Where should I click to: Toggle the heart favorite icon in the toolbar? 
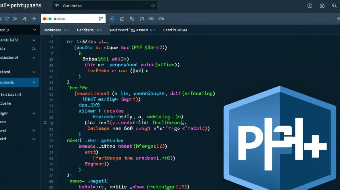point(7,18)
